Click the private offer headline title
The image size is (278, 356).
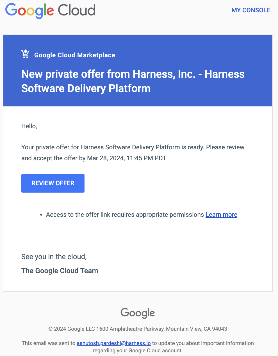[x=133, y=81]
